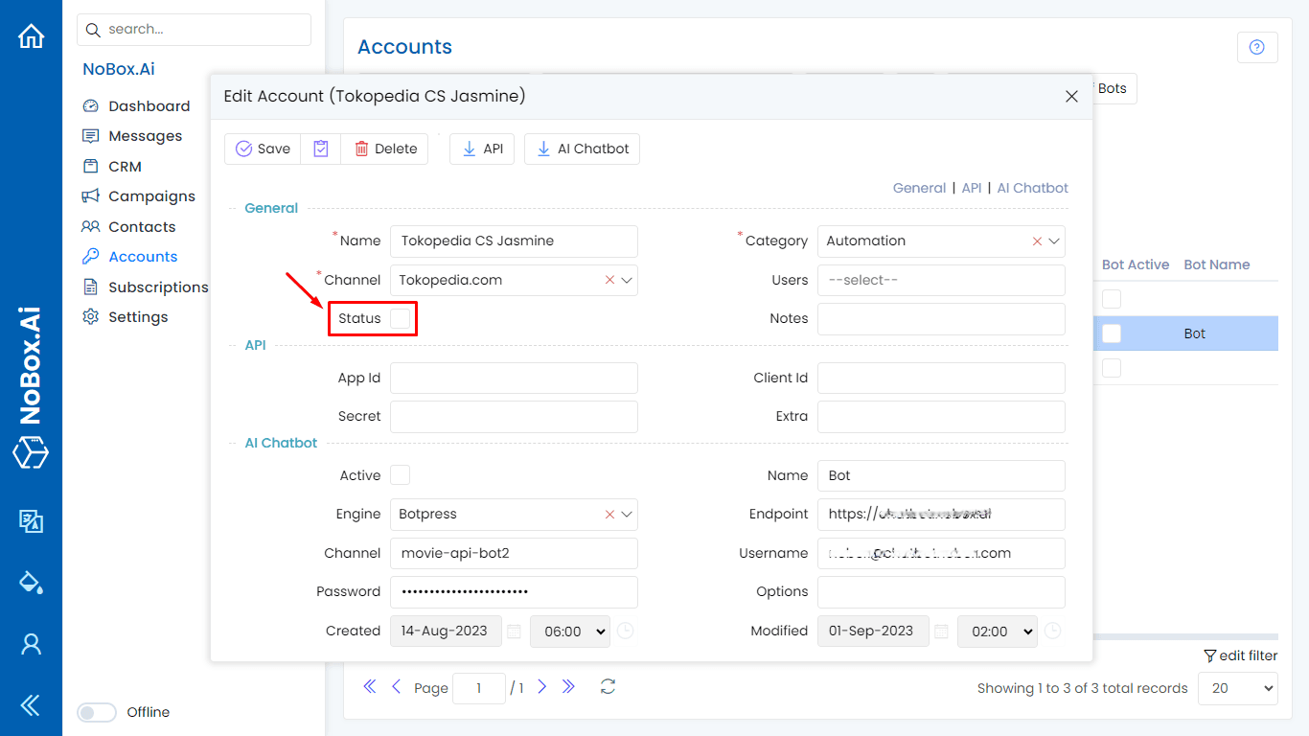Tick the AI Chatbot Active checkbox
Image resolution: width=1309 pixels, height=736 pixels.
[401, 475]
